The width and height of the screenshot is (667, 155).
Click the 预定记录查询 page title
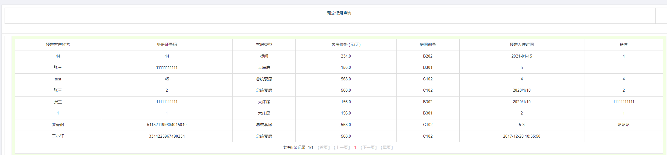339,13
